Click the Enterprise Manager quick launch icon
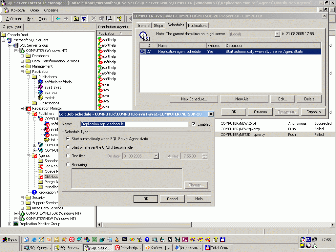The image size is (336, 252). [139, 240]
